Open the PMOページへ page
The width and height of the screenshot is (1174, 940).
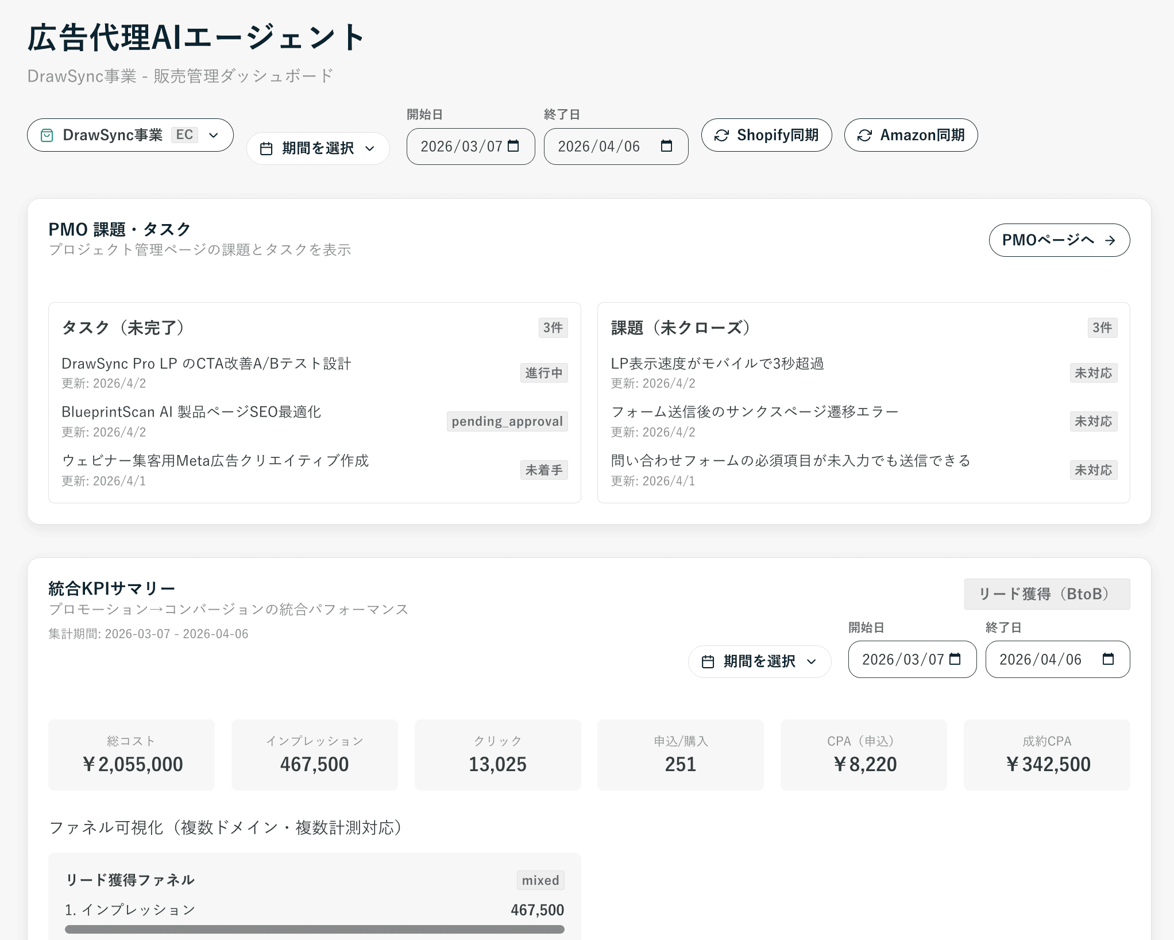point(1059,240)
